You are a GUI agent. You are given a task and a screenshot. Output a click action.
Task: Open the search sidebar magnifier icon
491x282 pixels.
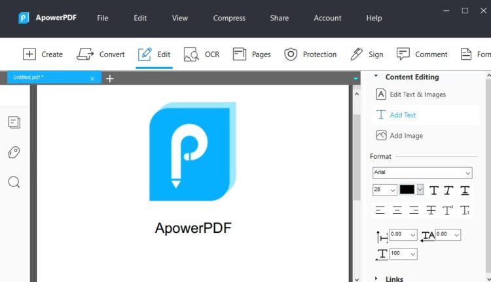[14, 182]
